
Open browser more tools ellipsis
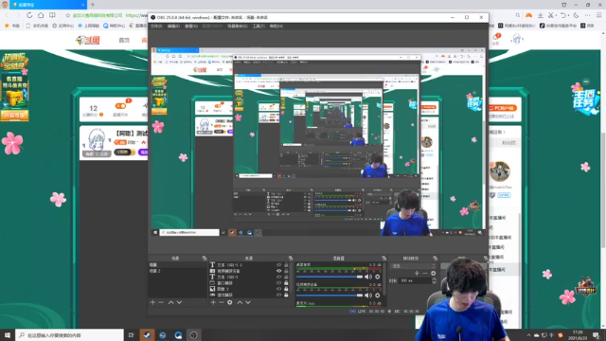(x=587, y=15)
